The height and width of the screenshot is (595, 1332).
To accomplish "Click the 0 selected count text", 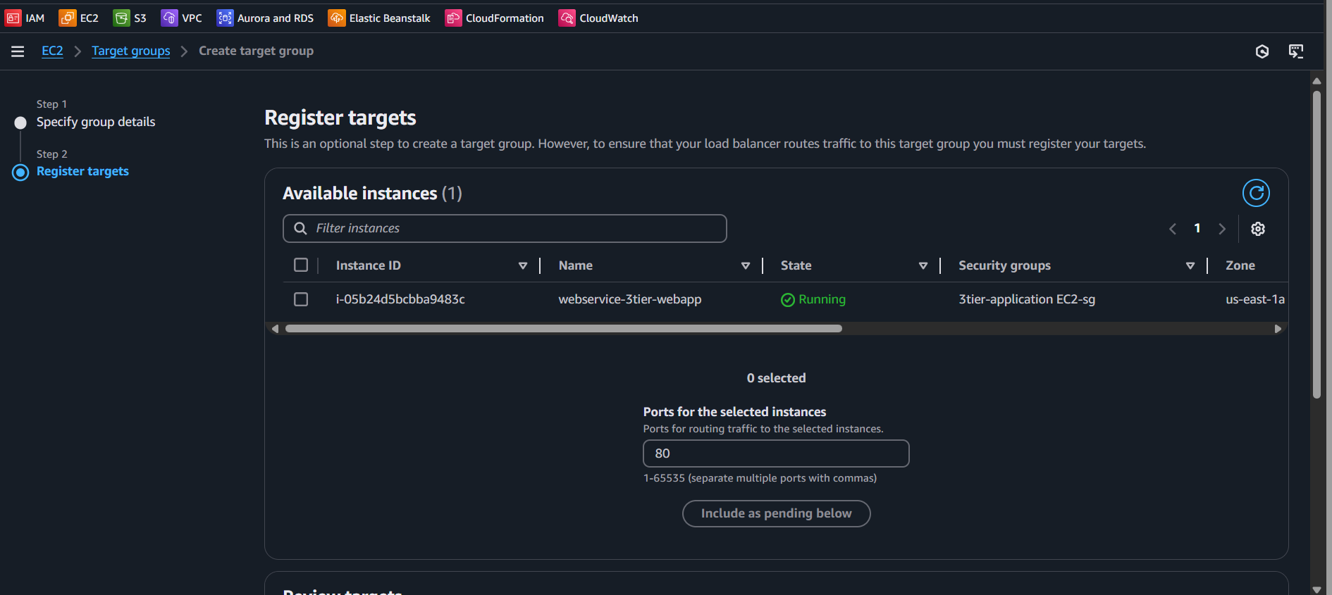I will pyautogui.click(x=776, y=378).
